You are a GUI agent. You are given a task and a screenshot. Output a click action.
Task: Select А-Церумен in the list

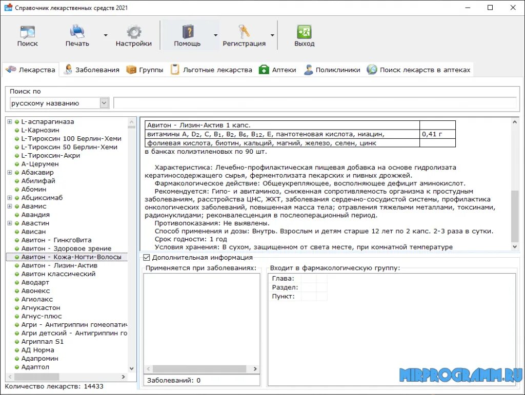(x=40, y=164)
